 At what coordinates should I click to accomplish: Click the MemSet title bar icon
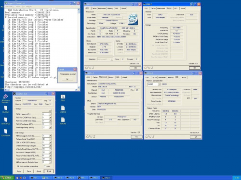(14, 94)
